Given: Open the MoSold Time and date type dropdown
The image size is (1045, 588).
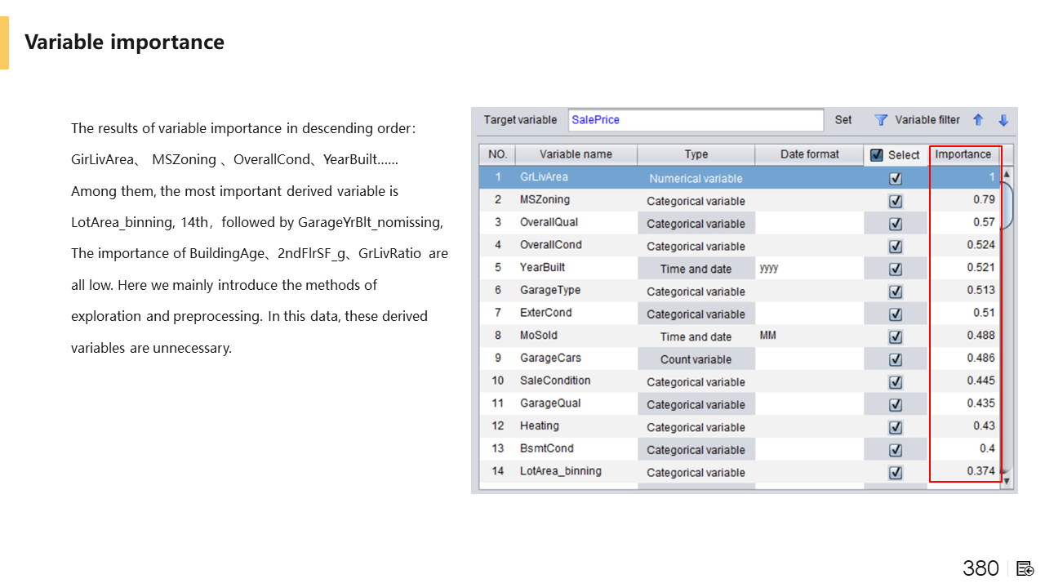Looking at the screenshot, I should coord(696,336).
